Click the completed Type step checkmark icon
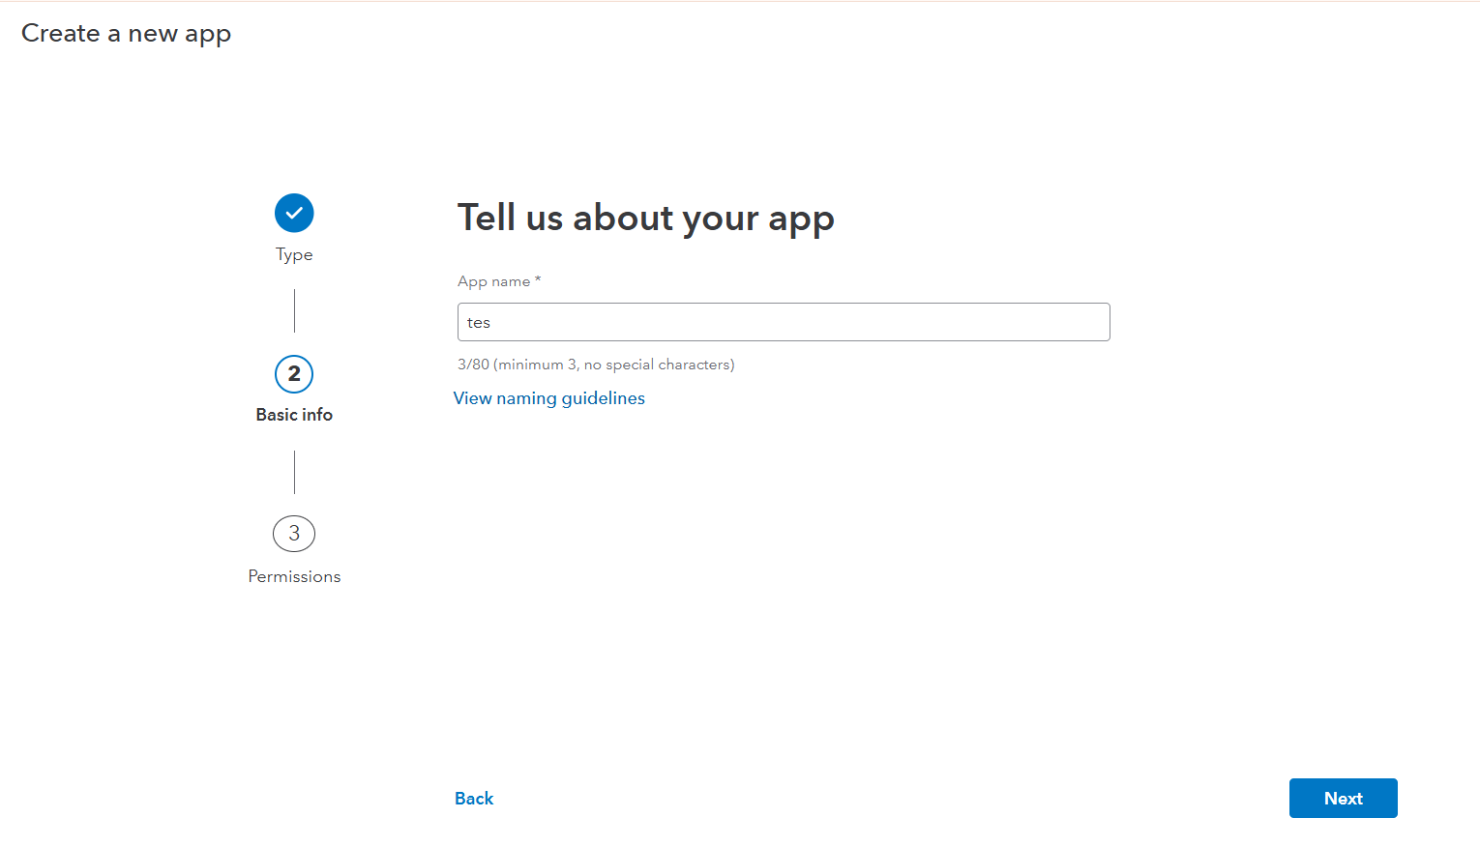This screenshot has width=1480, height=847. click(x=294, y=213)
